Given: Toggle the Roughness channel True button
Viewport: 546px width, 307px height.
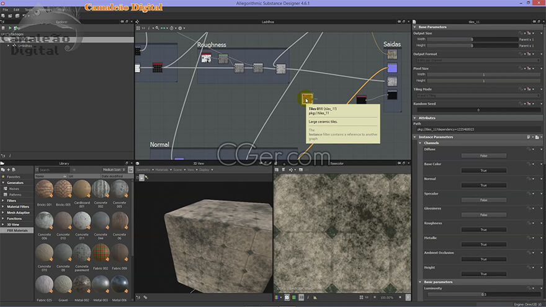Looking at the screenshot, I should coord(484,229).
